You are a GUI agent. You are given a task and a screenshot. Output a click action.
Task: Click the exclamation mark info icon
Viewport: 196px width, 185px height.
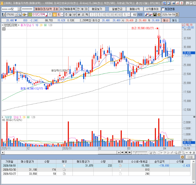pyautogui.click(x=50, y=15)
